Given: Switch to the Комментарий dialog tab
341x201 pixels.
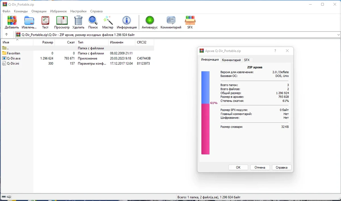Looking at the screenshot, I should 231,60.
